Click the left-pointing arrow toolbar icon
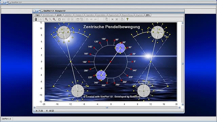This screenshot has height=122, width=217. click(96, 19)
